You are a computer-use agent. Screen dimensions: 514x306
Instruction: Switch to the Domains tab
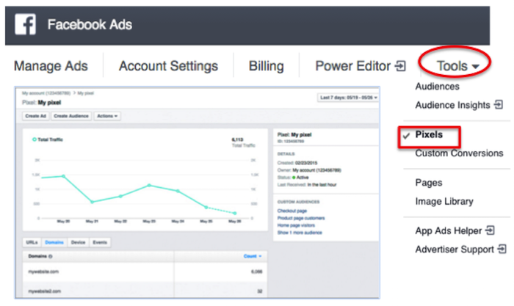54,242
